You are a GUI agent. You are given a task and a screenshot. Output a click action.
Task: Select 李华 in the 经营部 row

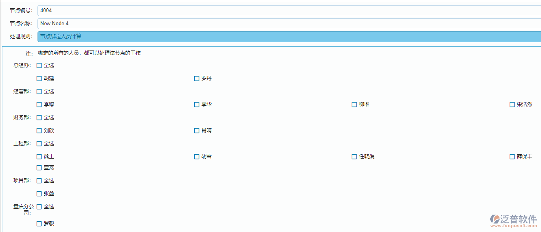197,104
